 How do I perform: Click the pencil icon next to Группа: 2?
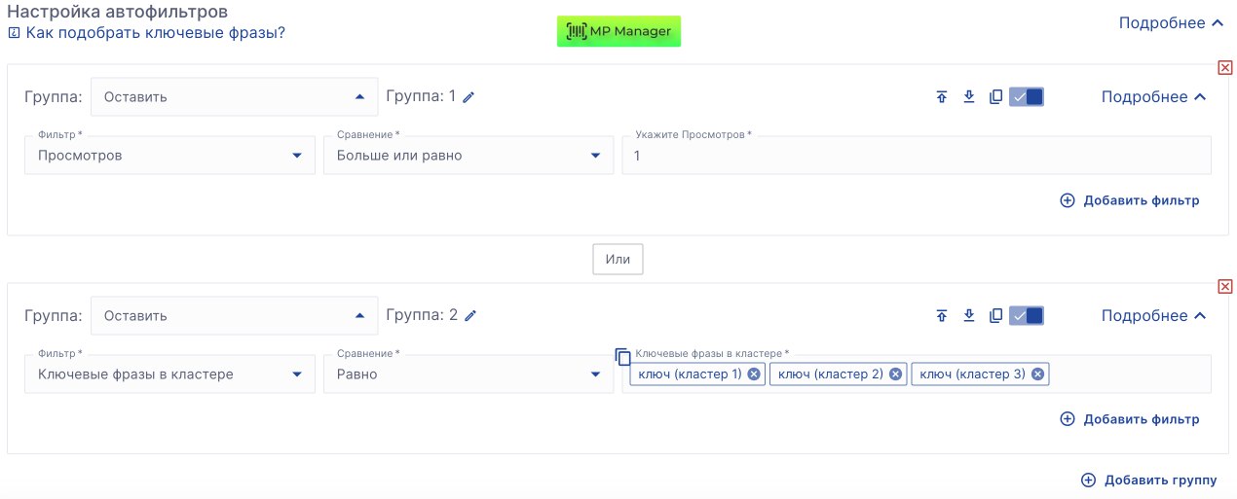(x=469, y=316)
